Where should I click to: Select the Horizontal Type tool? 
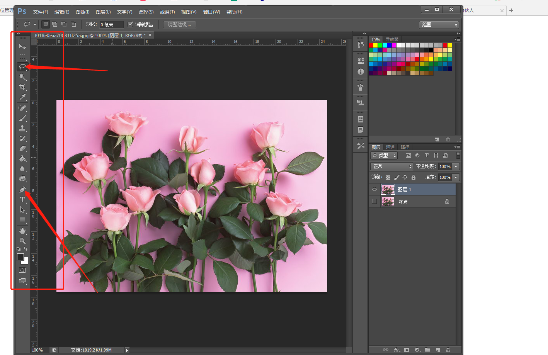tap(22, 200)
